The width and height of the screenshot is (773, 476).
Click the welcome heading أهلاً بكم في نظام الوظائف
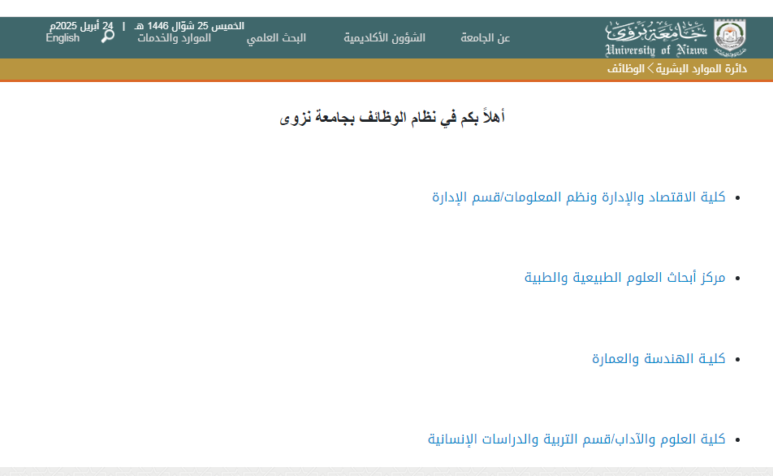393,118
